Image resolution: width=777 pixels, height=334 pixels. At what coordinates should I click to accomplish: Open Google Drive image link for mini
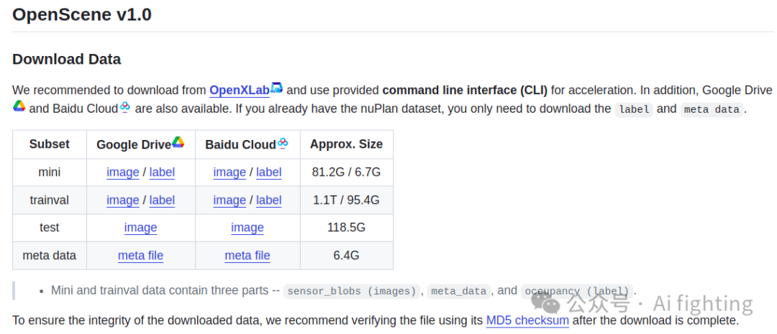(122, 172)
